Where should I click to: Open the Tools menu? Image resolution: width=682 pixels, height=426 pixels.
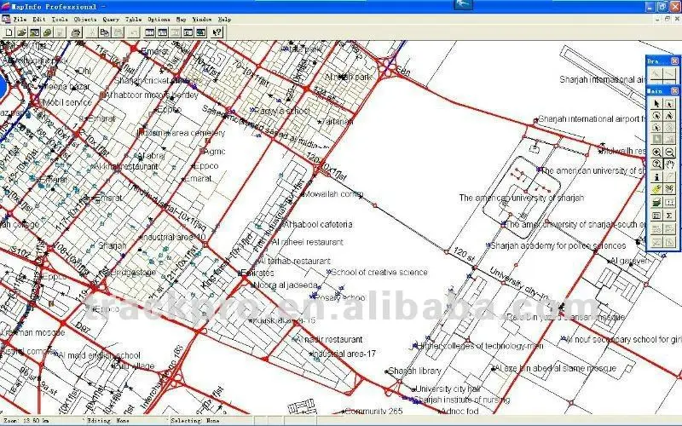(x=60, y=19)
